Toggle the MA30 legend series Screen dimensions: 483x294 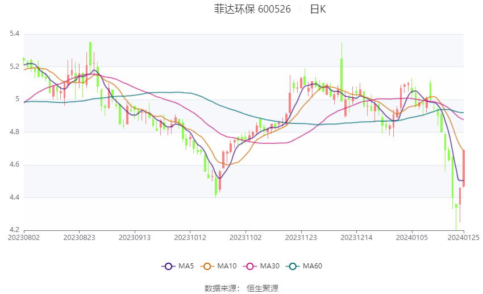261,266
